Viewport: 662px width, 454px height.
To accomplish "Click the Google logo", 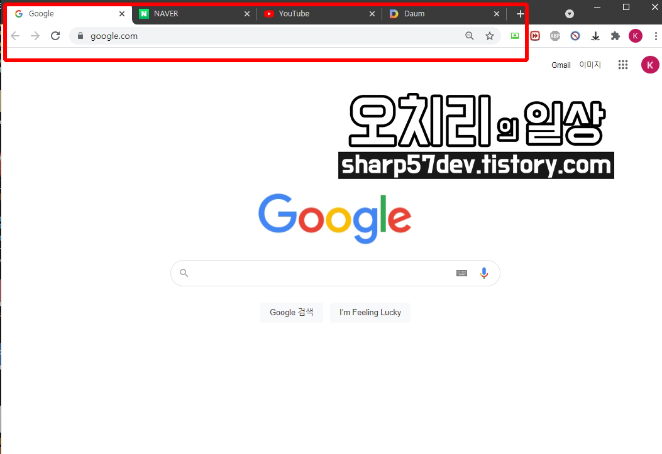I will tap(335, 219).
